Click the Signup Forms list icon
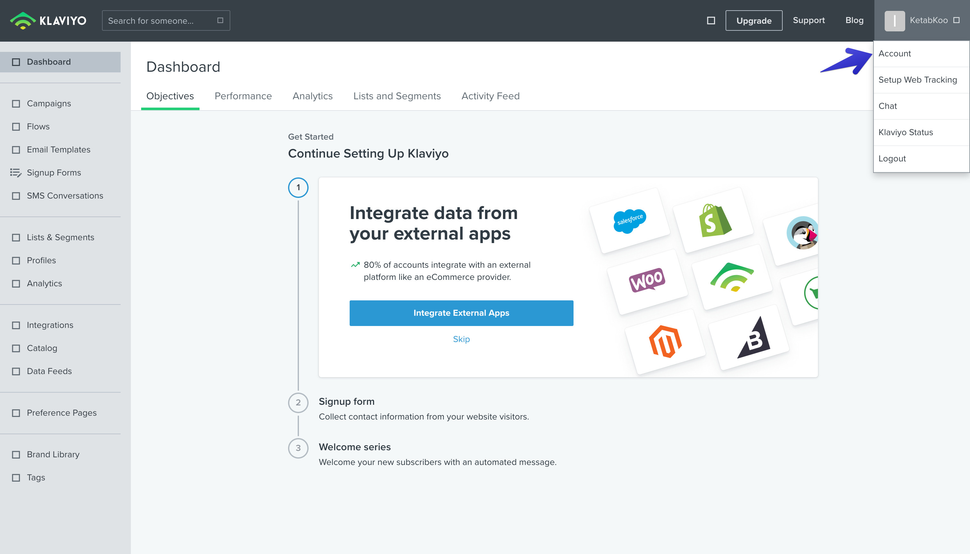This screenshot has width=970, height=554. 16,173
